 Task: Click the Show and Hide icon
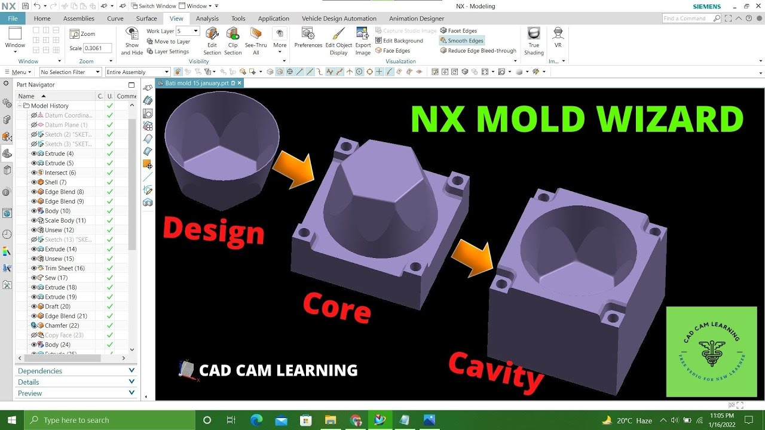(132, 33)
